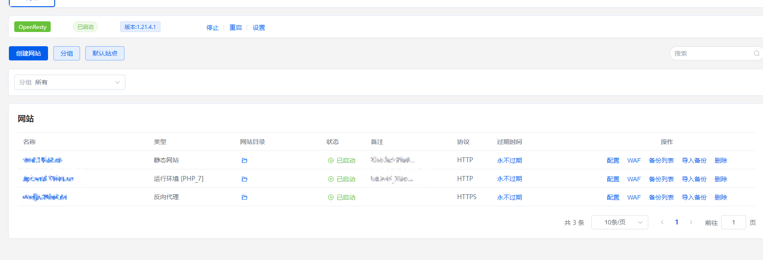Open folder icon for the static website row
The width and height of the screenshot is (763, 260).
(x=244, y=160)
